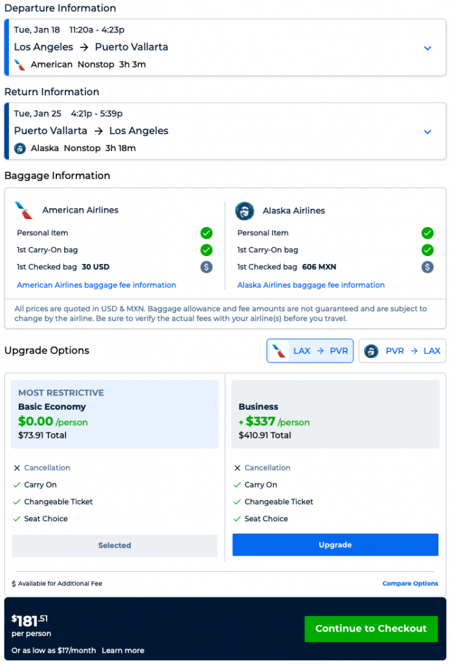450x664 pixels.
Task: Select the LAX → PVR upgrade tab
Action: (x=310, y=351)
